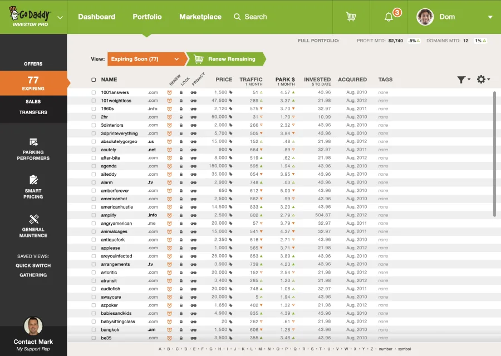The image size is (501, 356).
Task: Click the lock icon for azpoker
Action: 181,305
